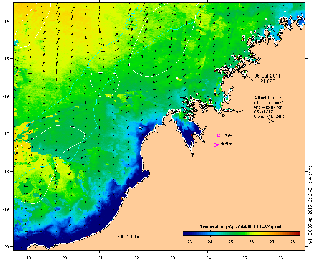Click the colorbar tick label 24
This screenshot has height=261, width=315.
pyautogui.click(x=210, y=242)
